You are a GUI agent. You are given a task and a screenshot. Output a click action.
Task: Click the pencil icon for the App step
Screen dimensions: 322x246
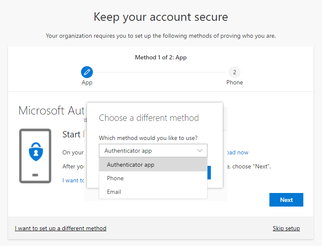[87, 72]
